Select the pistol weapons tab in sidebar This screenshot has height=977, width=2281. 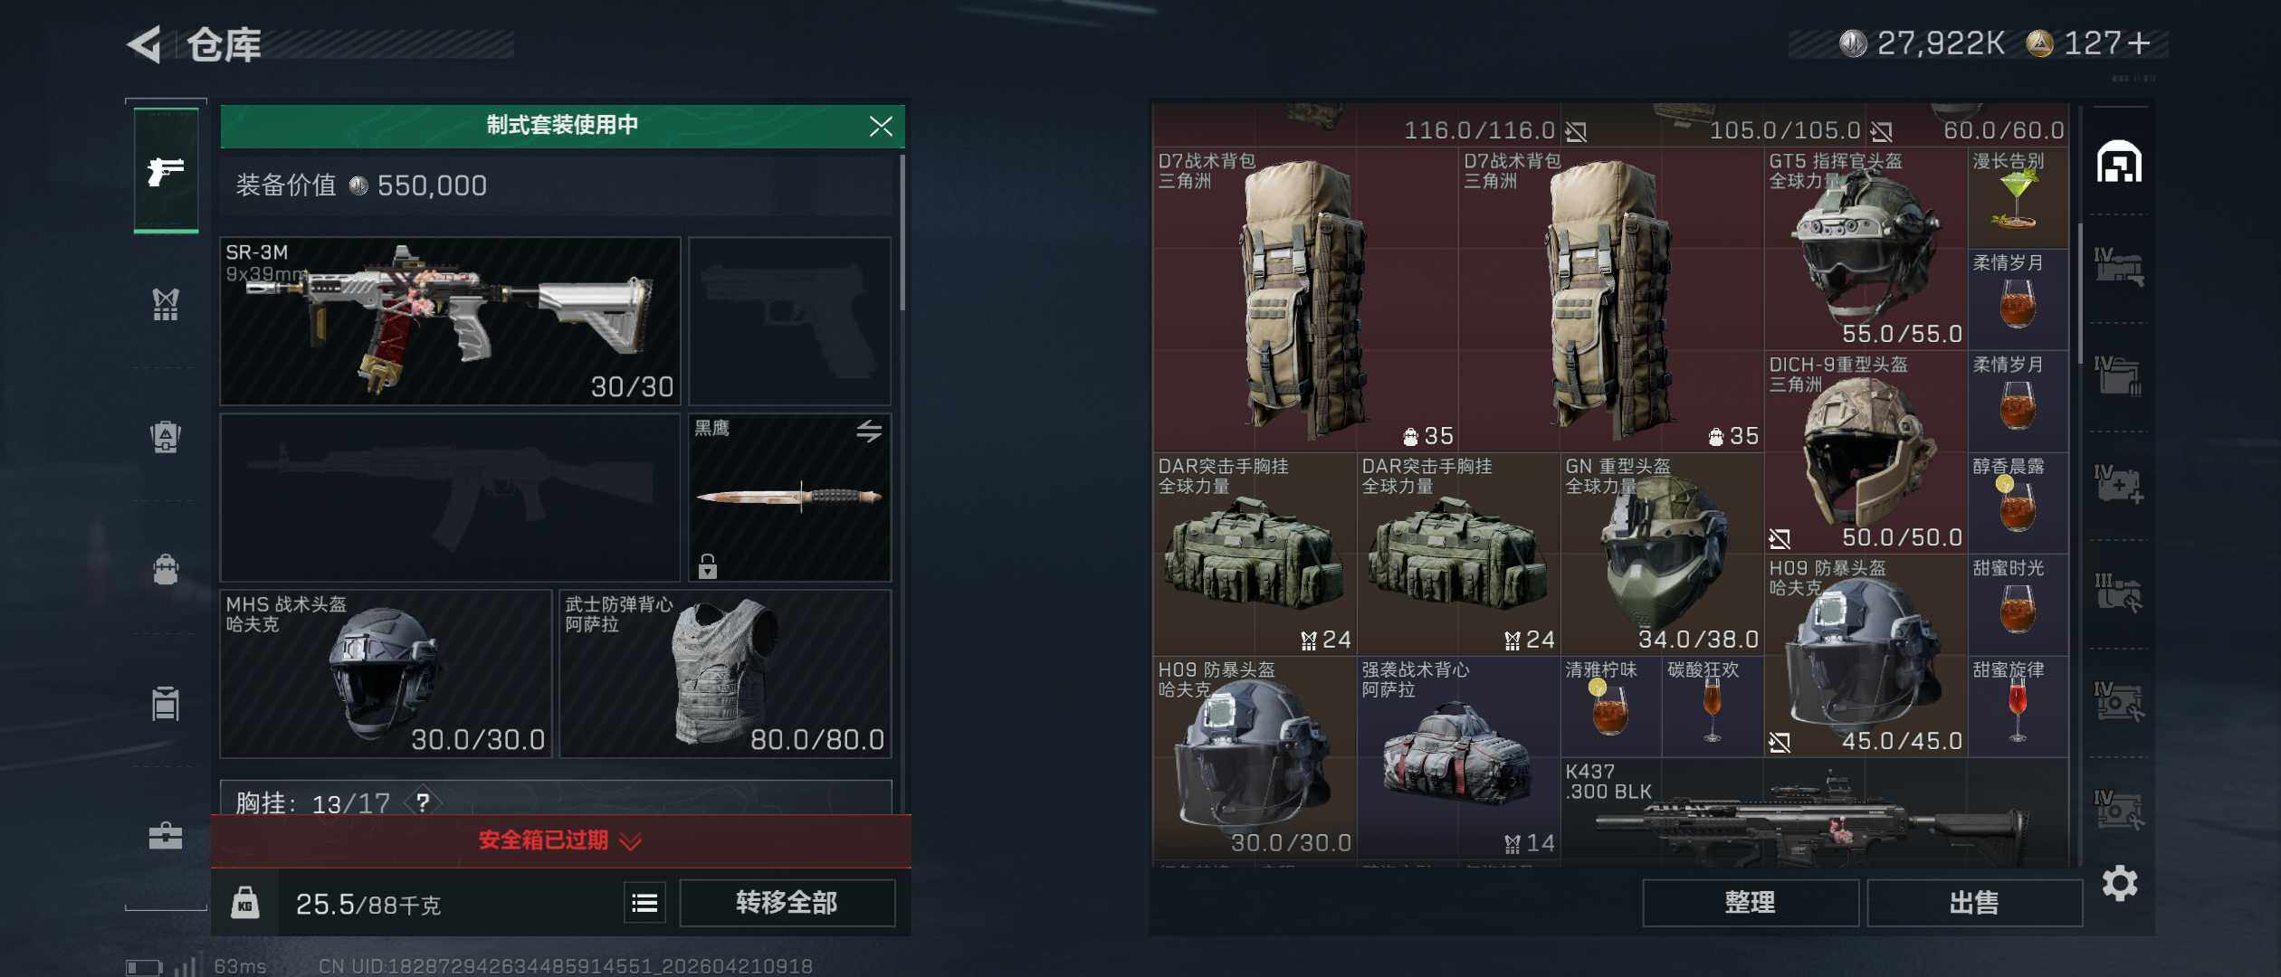166,170
